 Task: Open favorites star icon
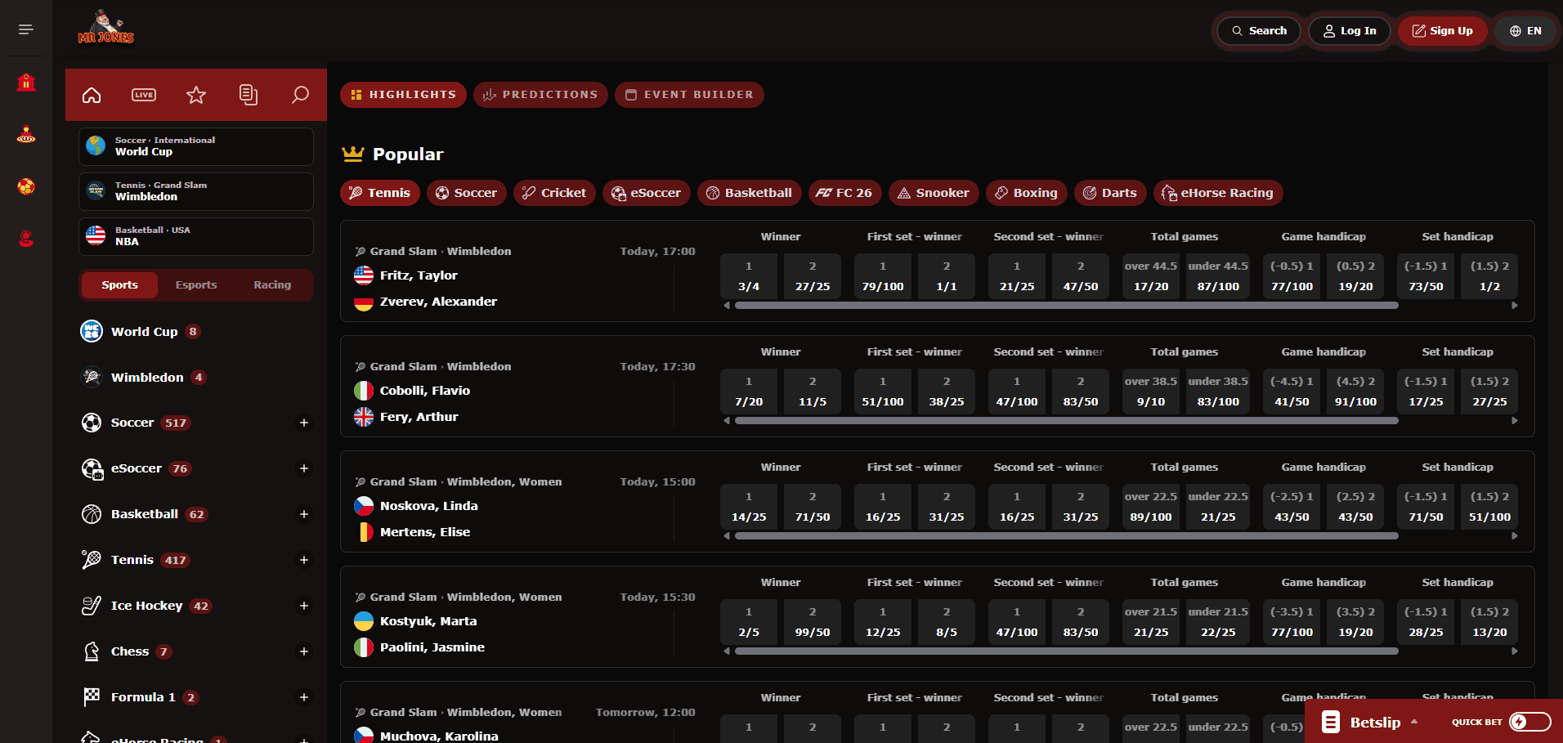coord(196,95)
